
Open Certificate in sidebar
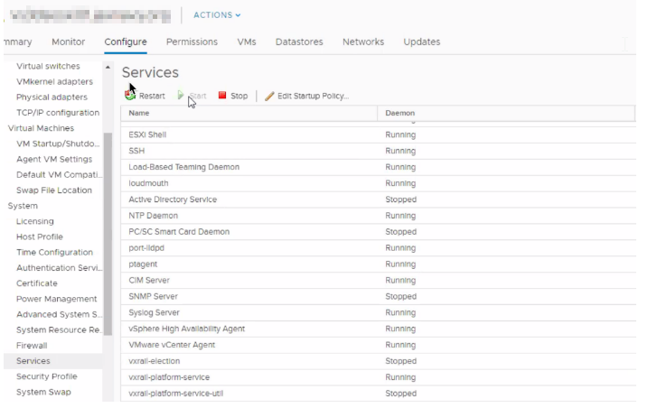37,283
